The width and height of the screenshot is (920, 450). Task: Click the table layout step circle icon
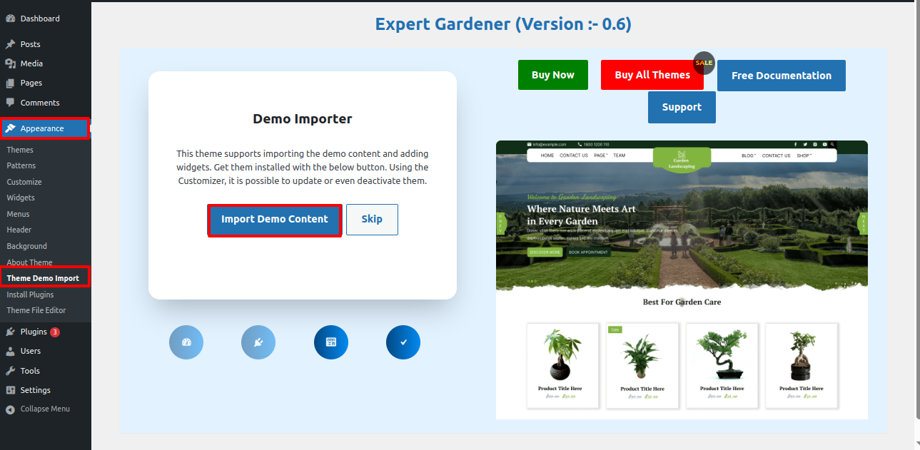pyautogui.click(x=331, y=342)
